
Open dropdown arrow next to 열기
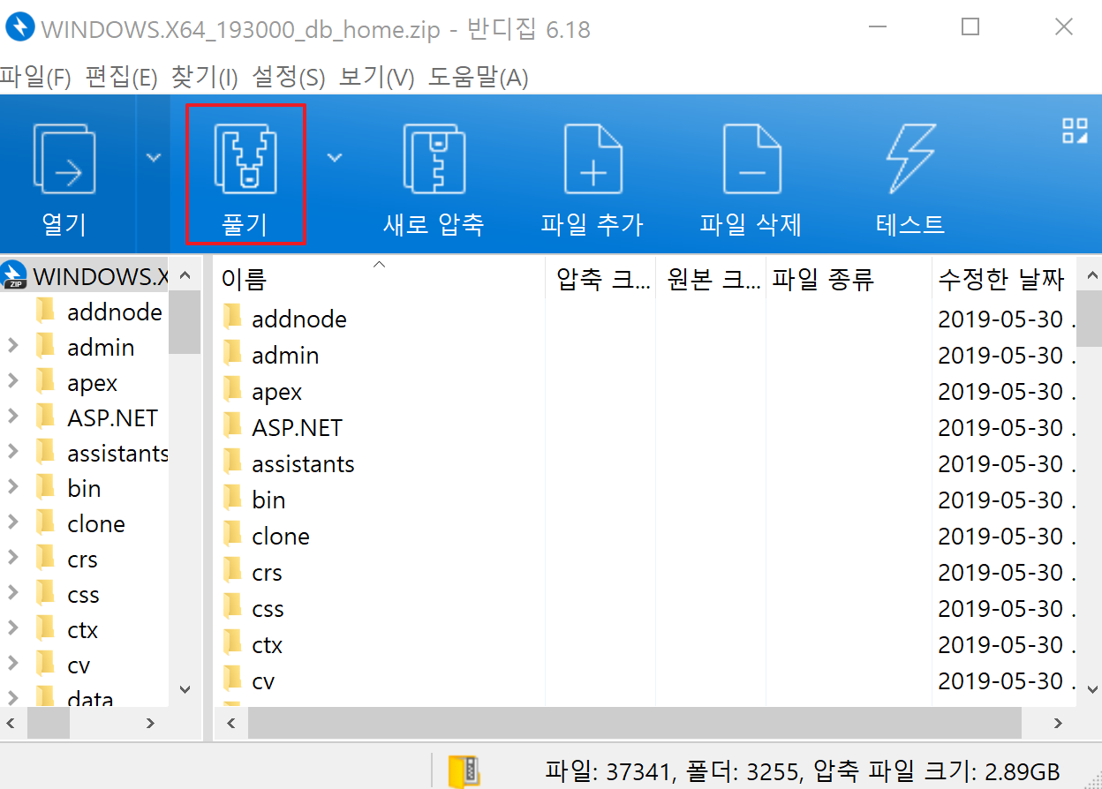pyautogui.click(x=154, y=158)
